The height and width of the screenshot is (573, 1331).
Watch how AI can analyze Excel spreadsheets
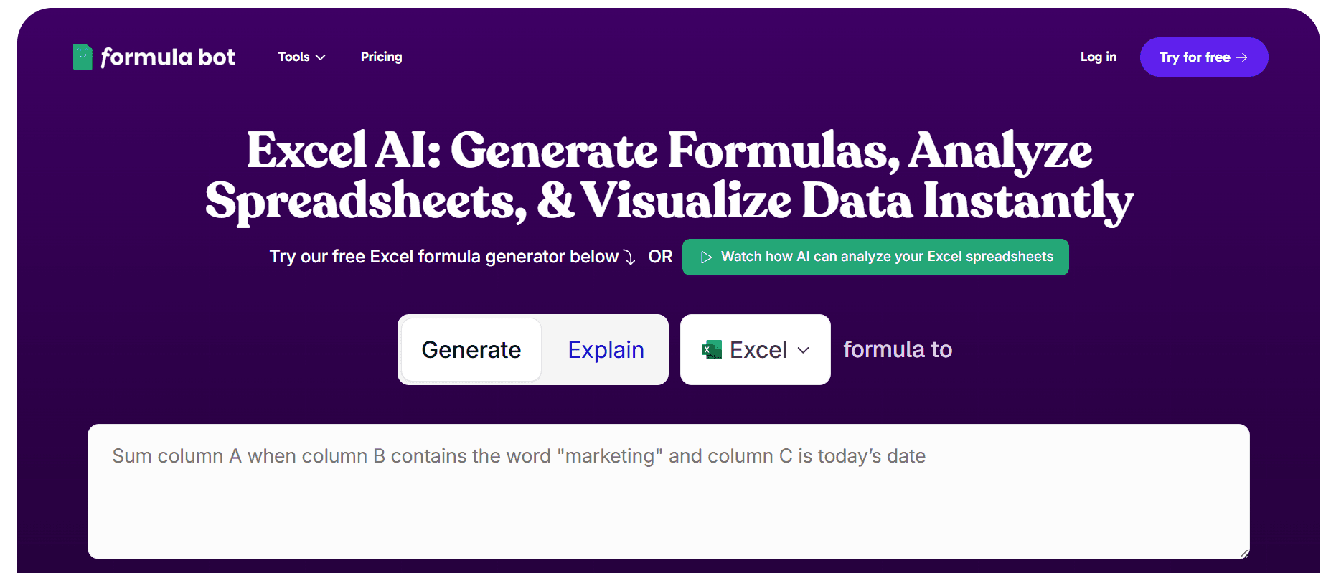click(886, 257)
